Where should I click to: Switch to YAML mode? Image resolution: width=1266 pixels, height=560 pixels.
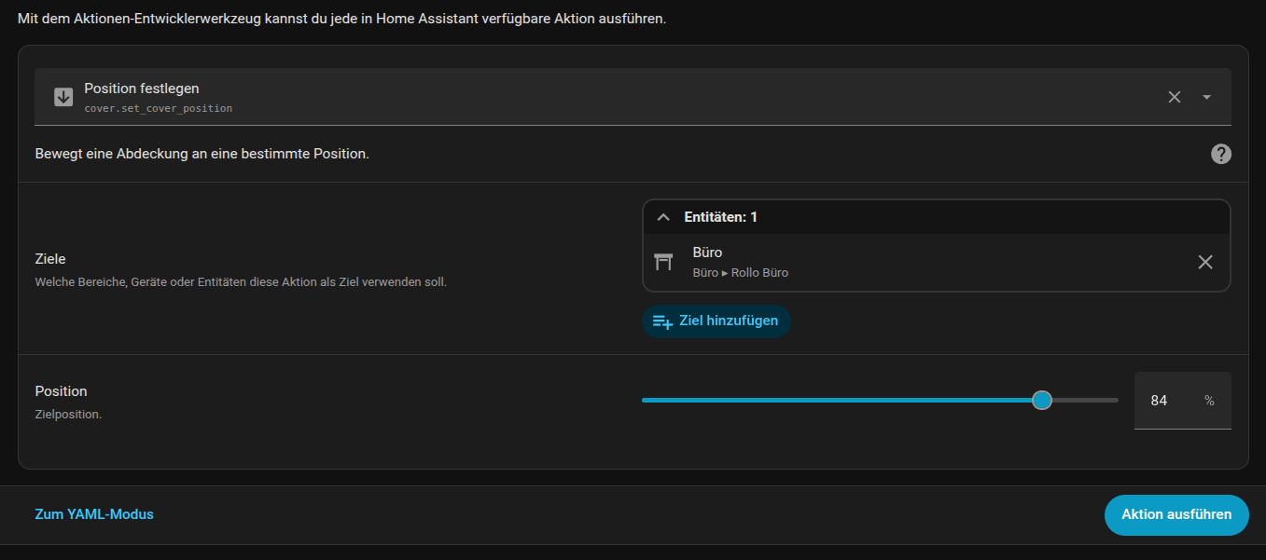point(94,514)
